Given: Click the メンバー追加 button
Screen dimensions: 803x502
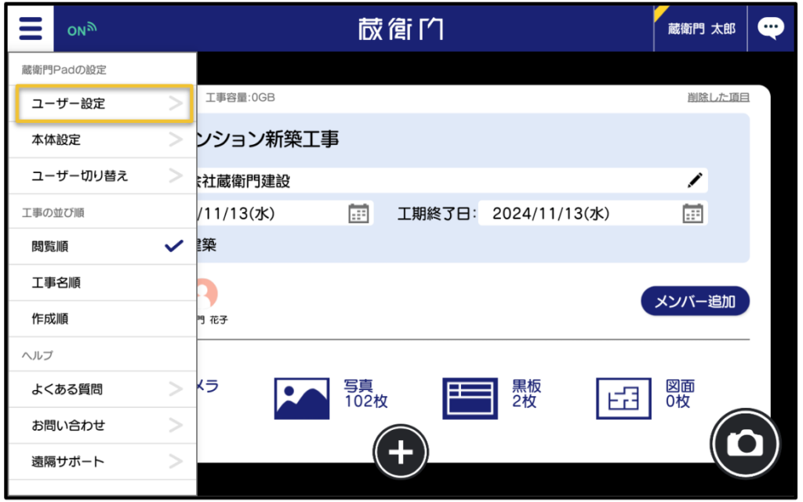Looking at the screenshot, I should (695, 302).
